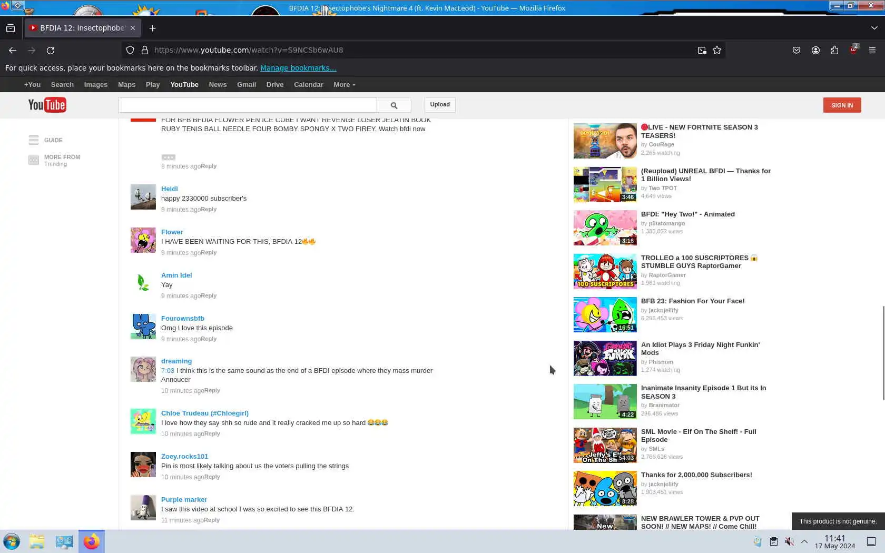The image size is (885, 553).
Task: Open the BFDI Hey Two Animated thumbnail
Action: pos(605,228)
